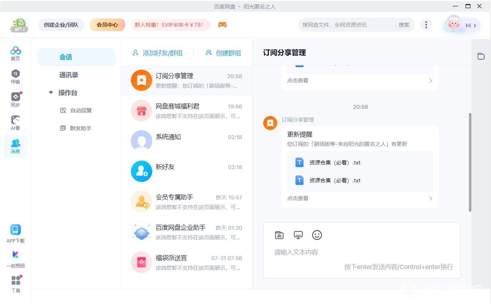Open the folder icon in right panel

pos(481,56)
